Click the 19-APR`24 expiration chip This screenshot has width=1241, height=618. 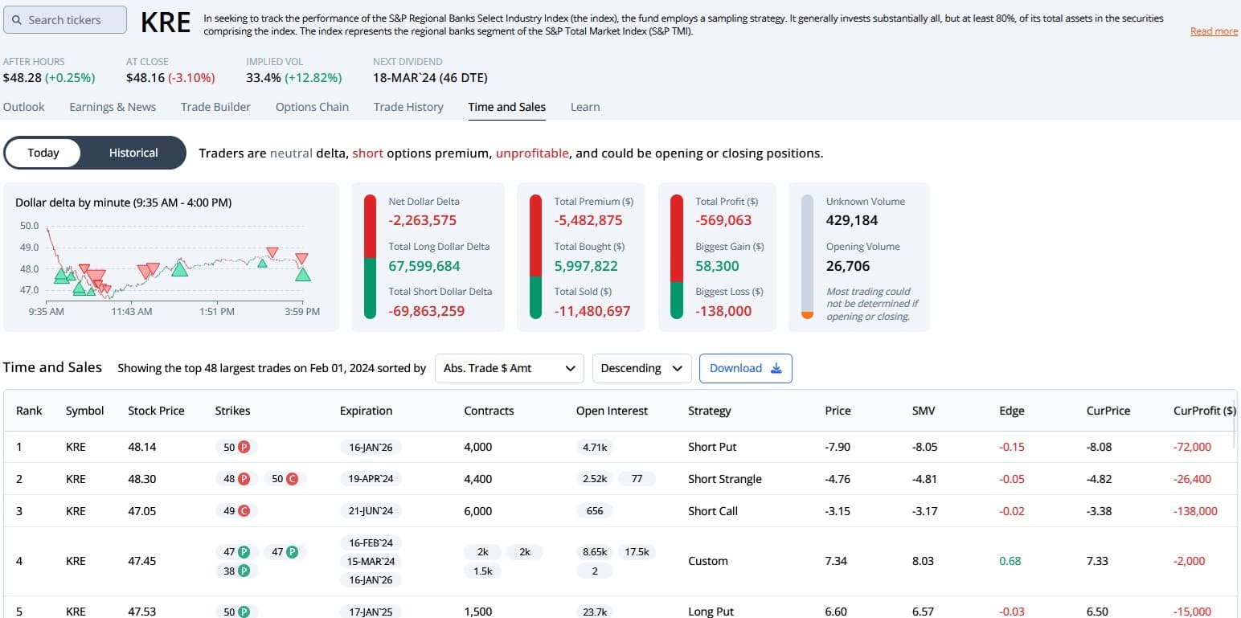coord(371,479)
